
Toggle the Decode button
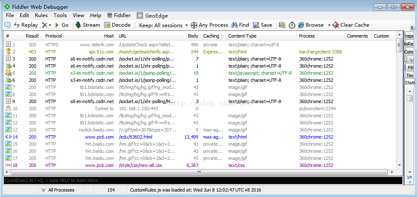(x=117, y=25)
